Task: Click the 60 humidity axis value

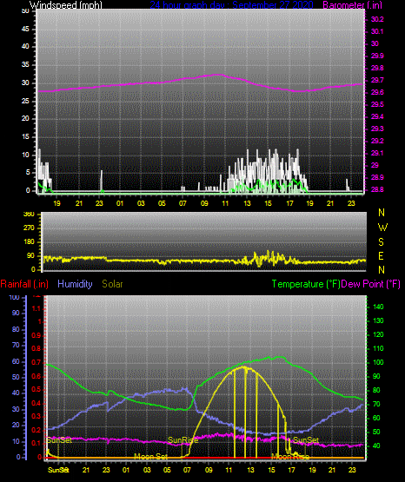Action: click(16, 361)
